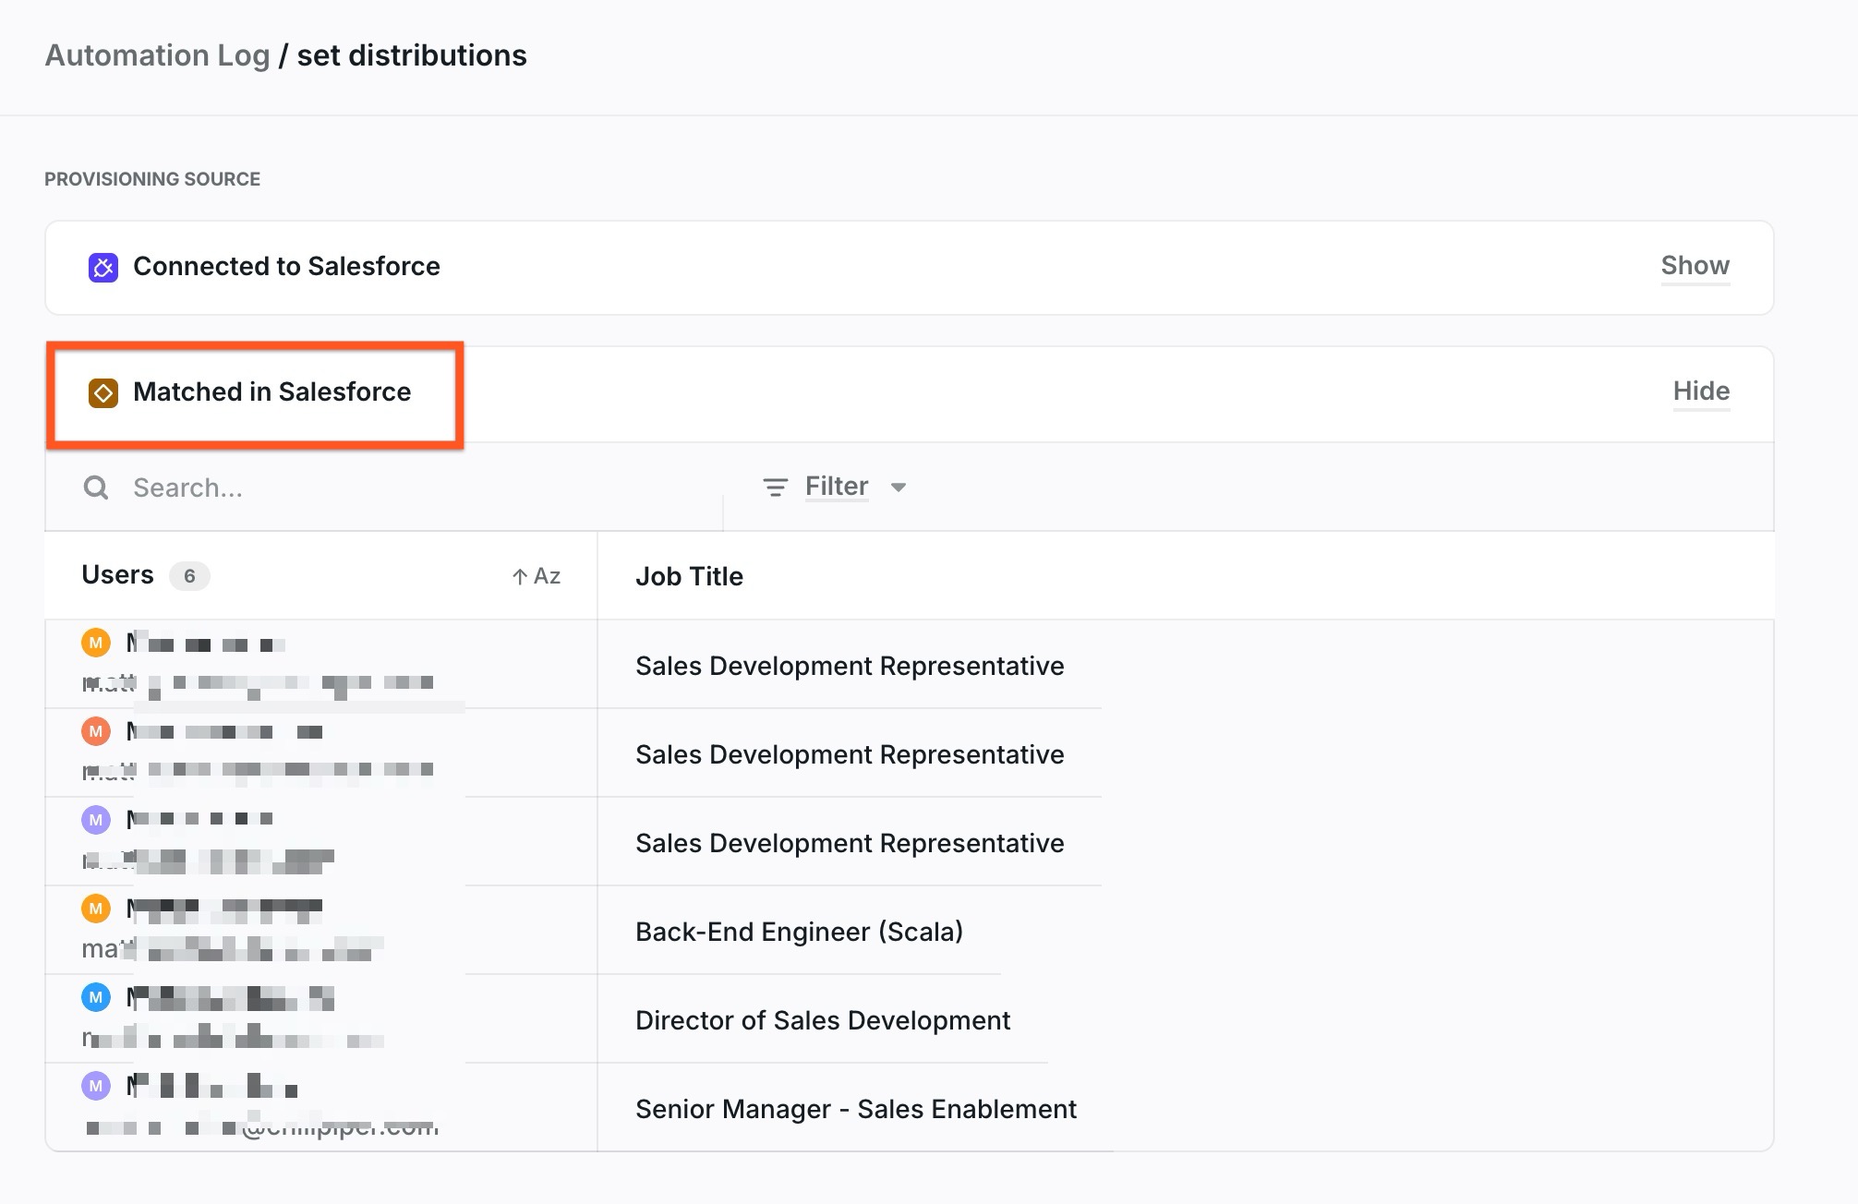This screenshot has height=1204, width=1858.
Task: Click the Users column header
Action: point(118,575)
